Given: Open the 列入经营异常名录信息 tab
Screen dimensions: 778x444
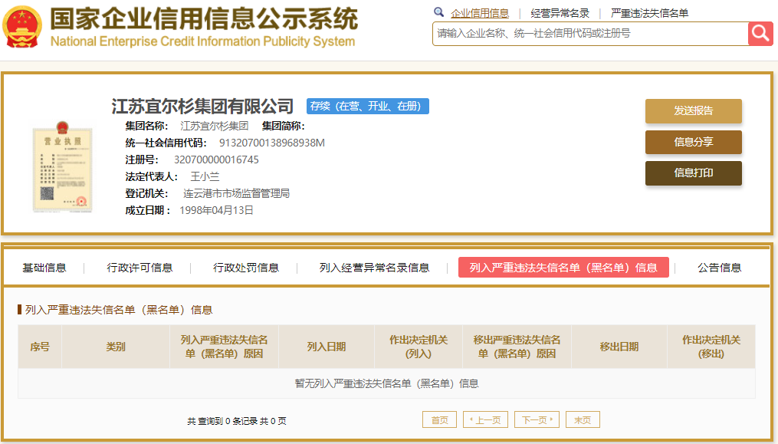Looking at the screenshot, I should (x=374, y=268).
